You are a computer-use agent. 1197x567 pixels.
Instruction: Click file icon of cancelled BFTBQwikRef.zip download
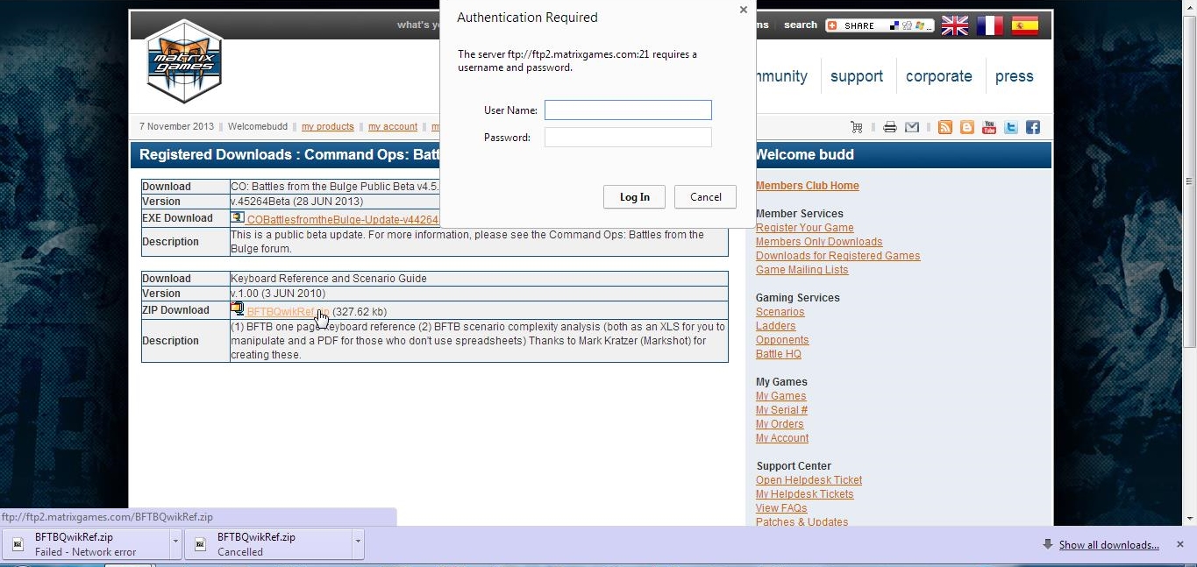[x=200, y=544]
